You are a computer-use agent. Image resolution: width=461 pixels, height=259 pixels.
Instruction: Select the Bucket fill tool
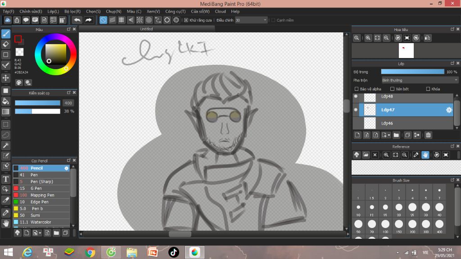(x=6, y=101)
